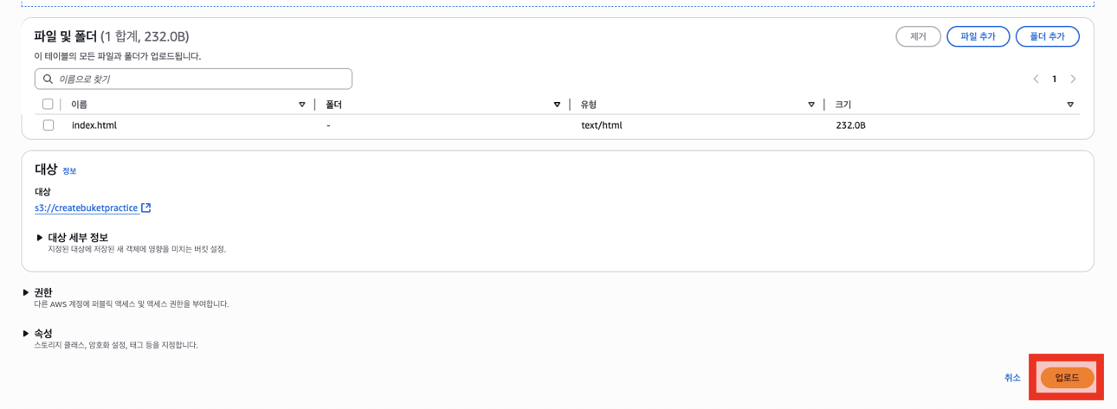Sort by 유형 column arrow

pyautogui.click(x=811, y=105)
